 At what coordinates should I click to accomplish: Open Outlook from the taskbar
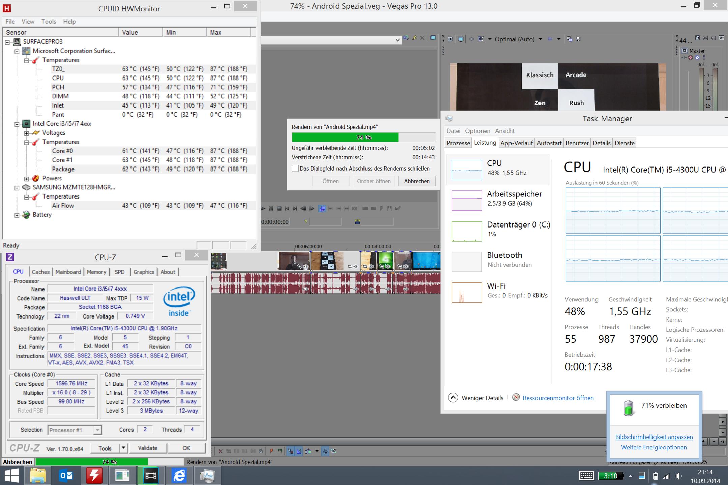tap(66, 476)
